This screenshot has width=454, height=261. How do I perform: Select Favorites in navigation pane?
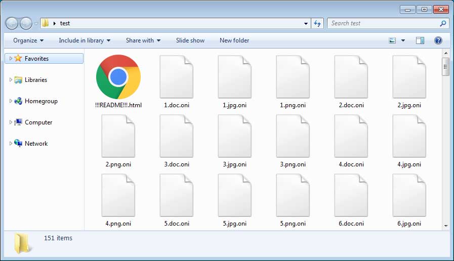[x=44, y=59]
